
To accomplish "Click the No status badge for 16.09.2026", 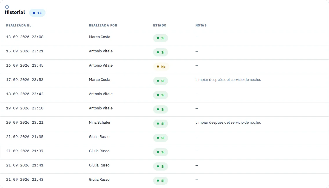I will click(161, 67).
